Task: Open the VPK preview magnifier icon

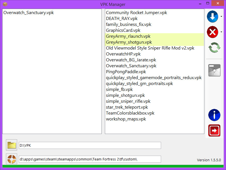Action: click(214, 70)
